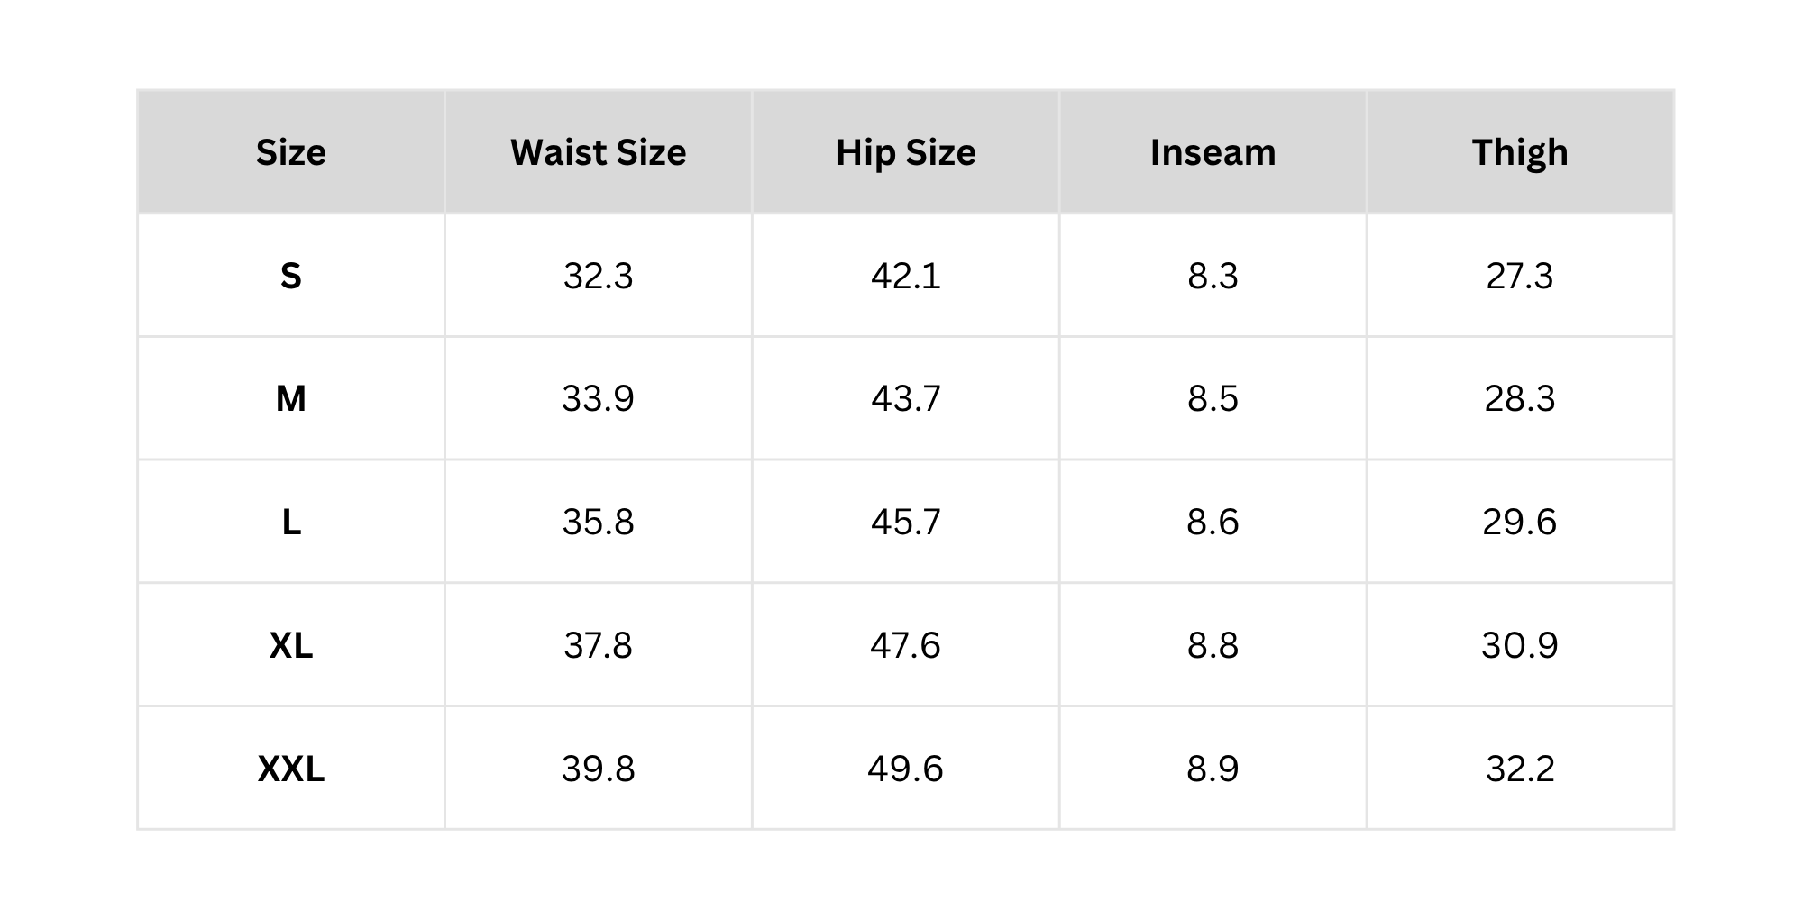
Task: Select thigh value 32.2 in XXL row
Action: pyautogui.click(x=1520, y=769)
